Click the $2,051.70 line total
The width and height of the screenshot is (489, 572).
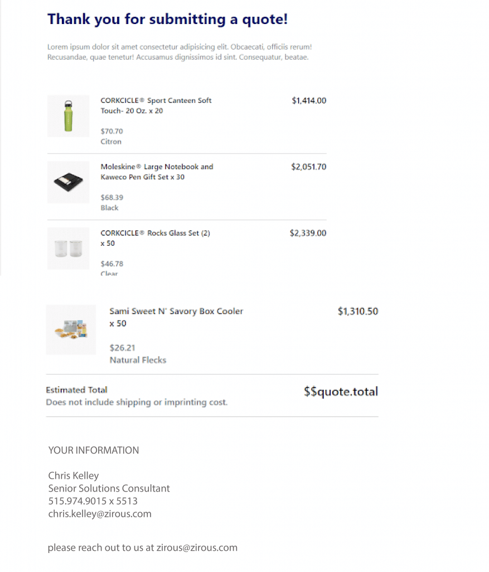coord(309,167)
